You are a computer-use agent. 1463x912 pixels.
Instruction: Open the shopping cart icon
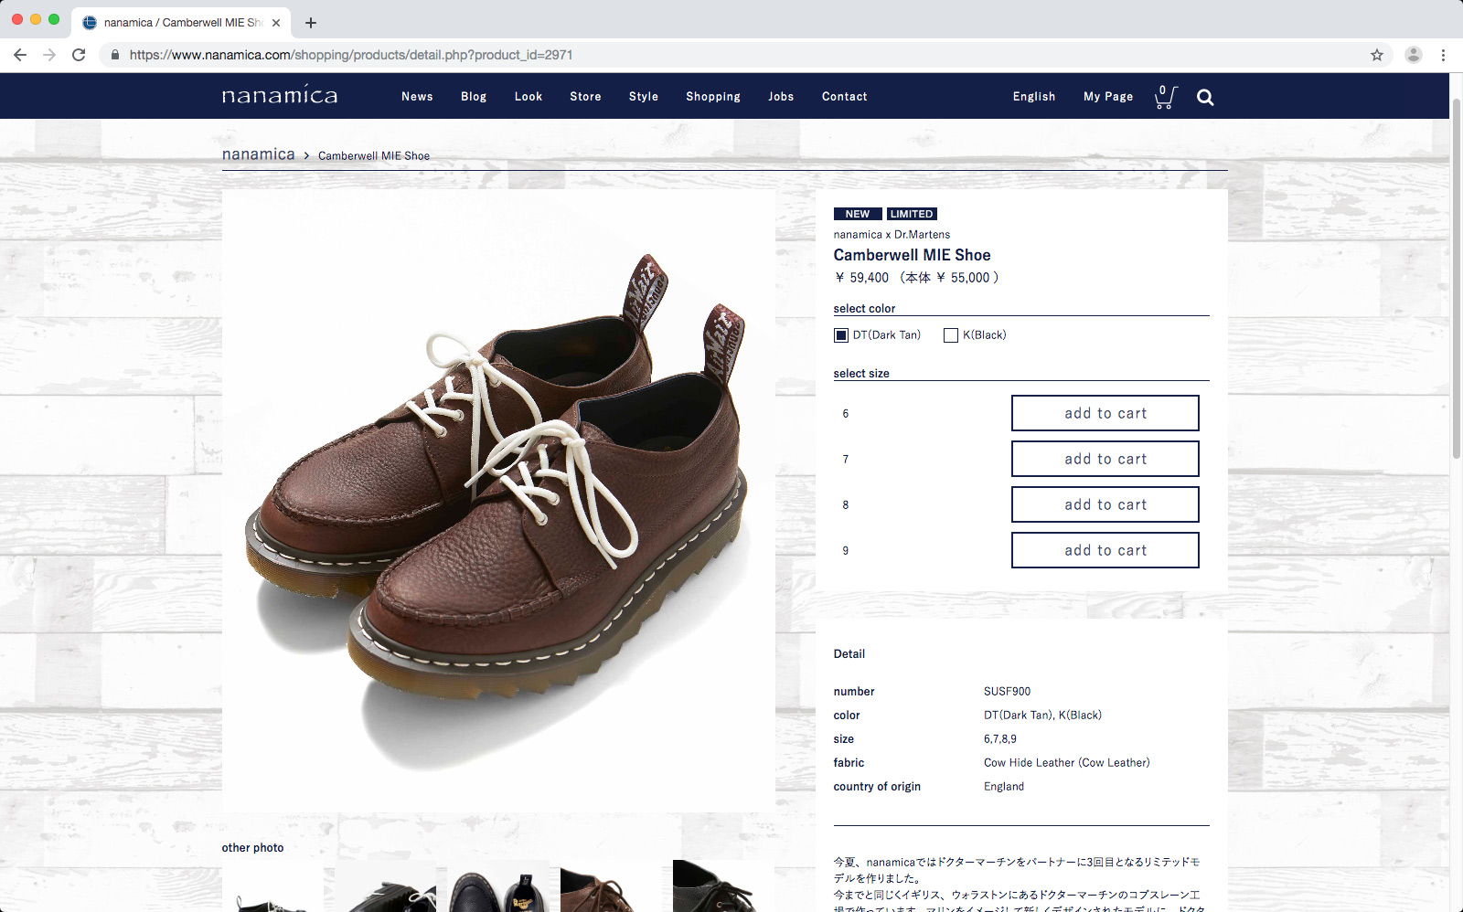click(x=1165, y=97)
